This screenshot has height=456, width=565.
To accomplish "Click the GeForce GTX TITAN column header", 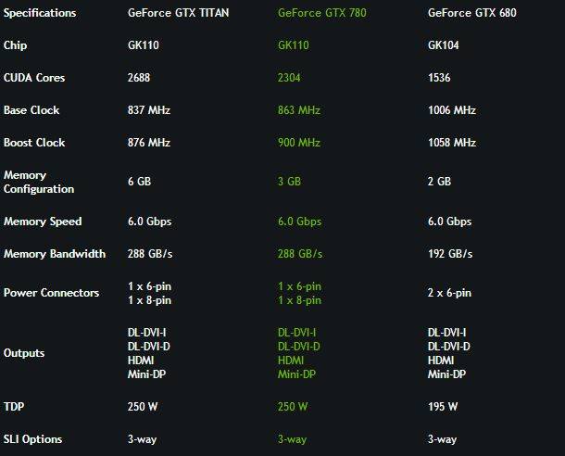I will click(178, 13).
